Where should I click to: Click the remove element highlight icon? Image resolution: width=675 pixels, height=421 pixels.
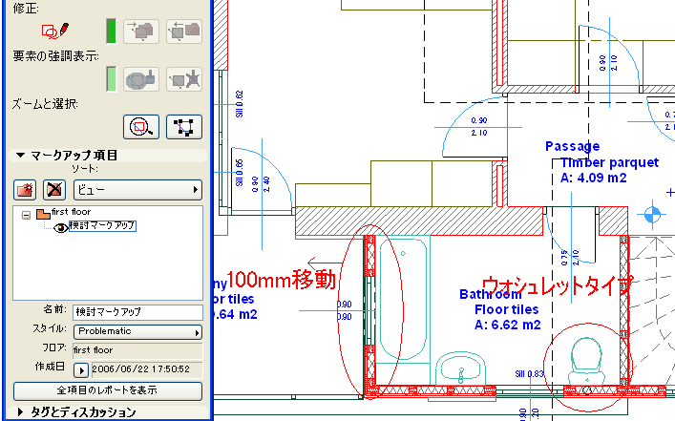tap(184, 79)
